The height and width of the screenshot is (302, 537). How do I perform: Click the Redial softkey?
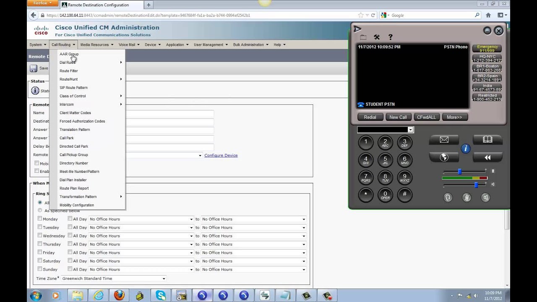pyautogui.click(x=370, y=117)
